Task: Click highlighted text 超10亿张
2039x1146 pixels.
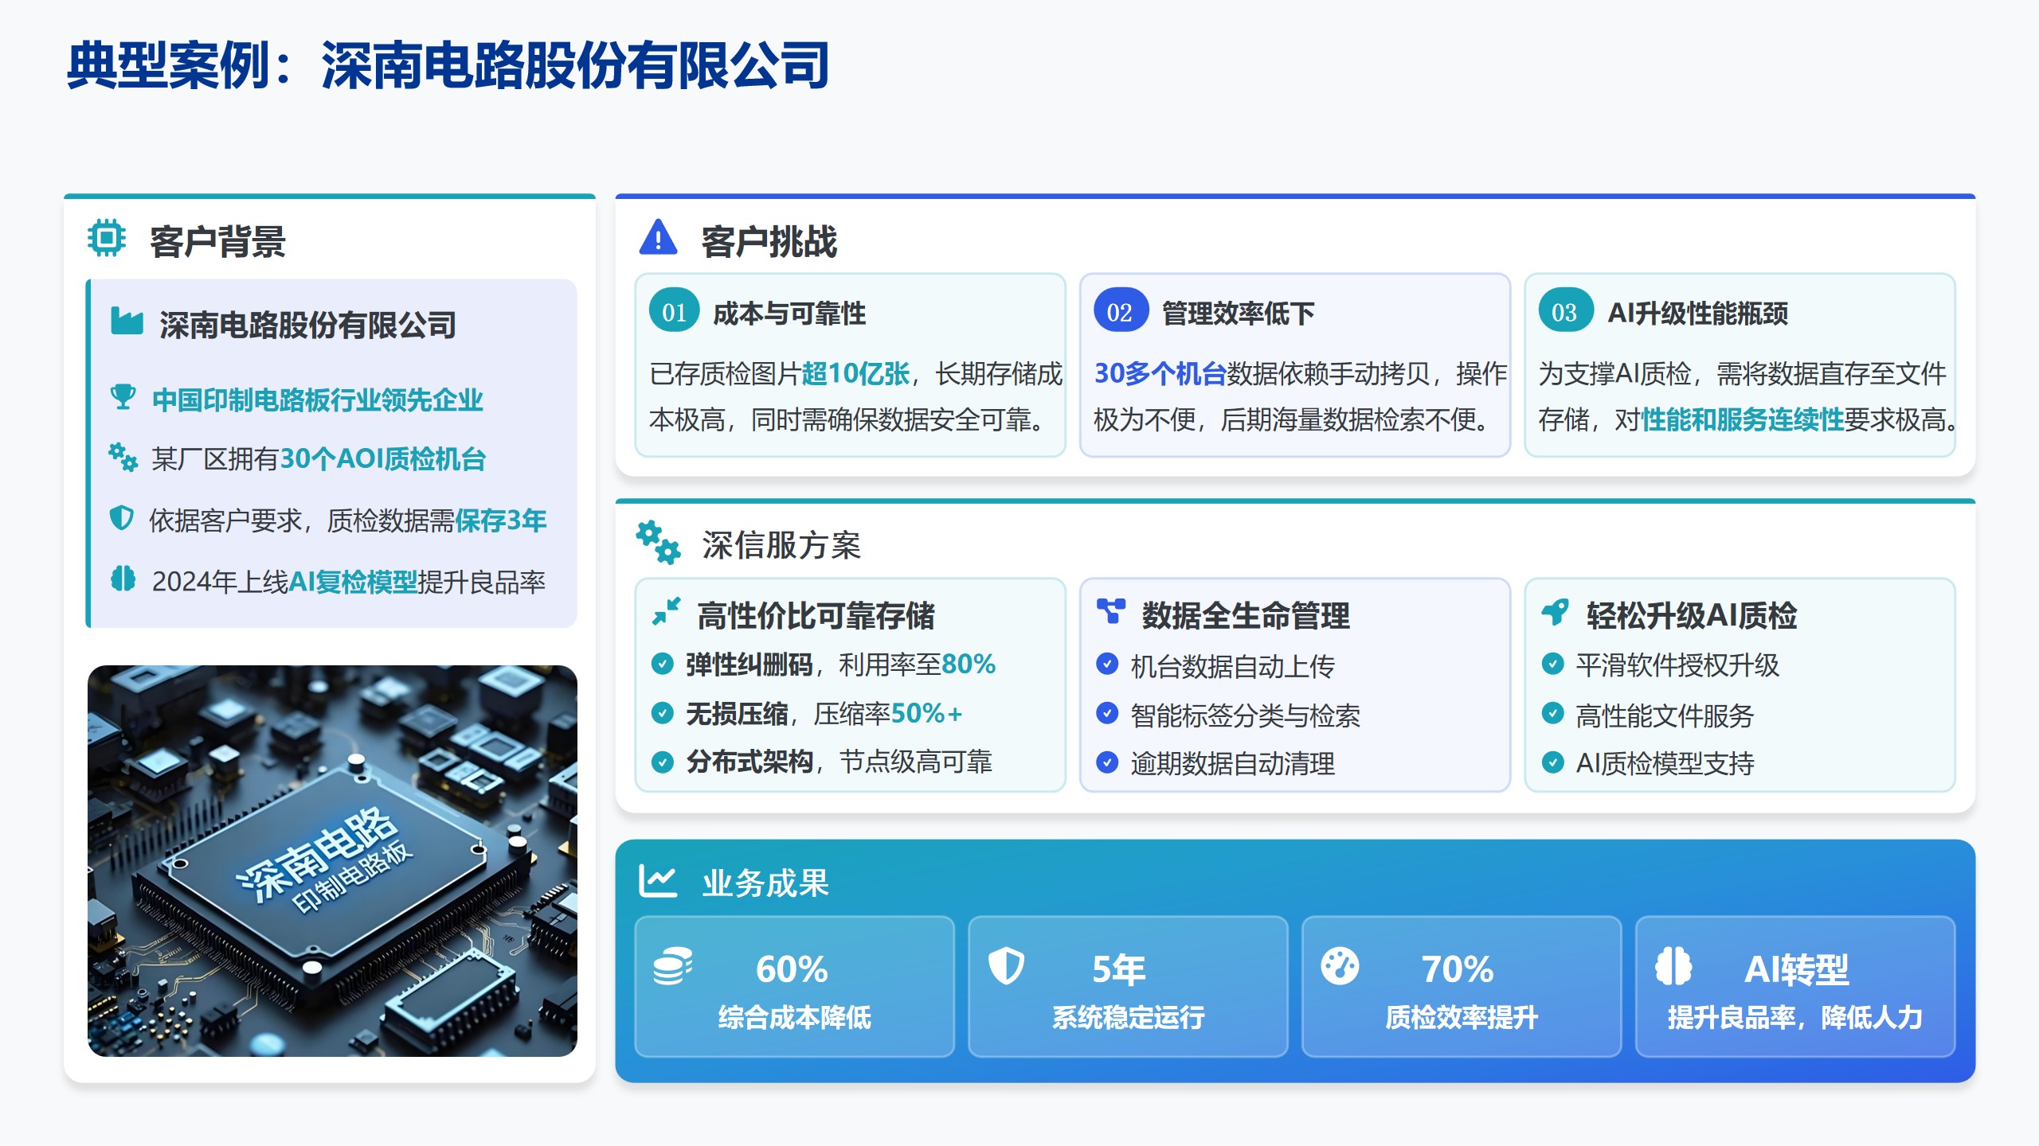Action: coord(856,373)
